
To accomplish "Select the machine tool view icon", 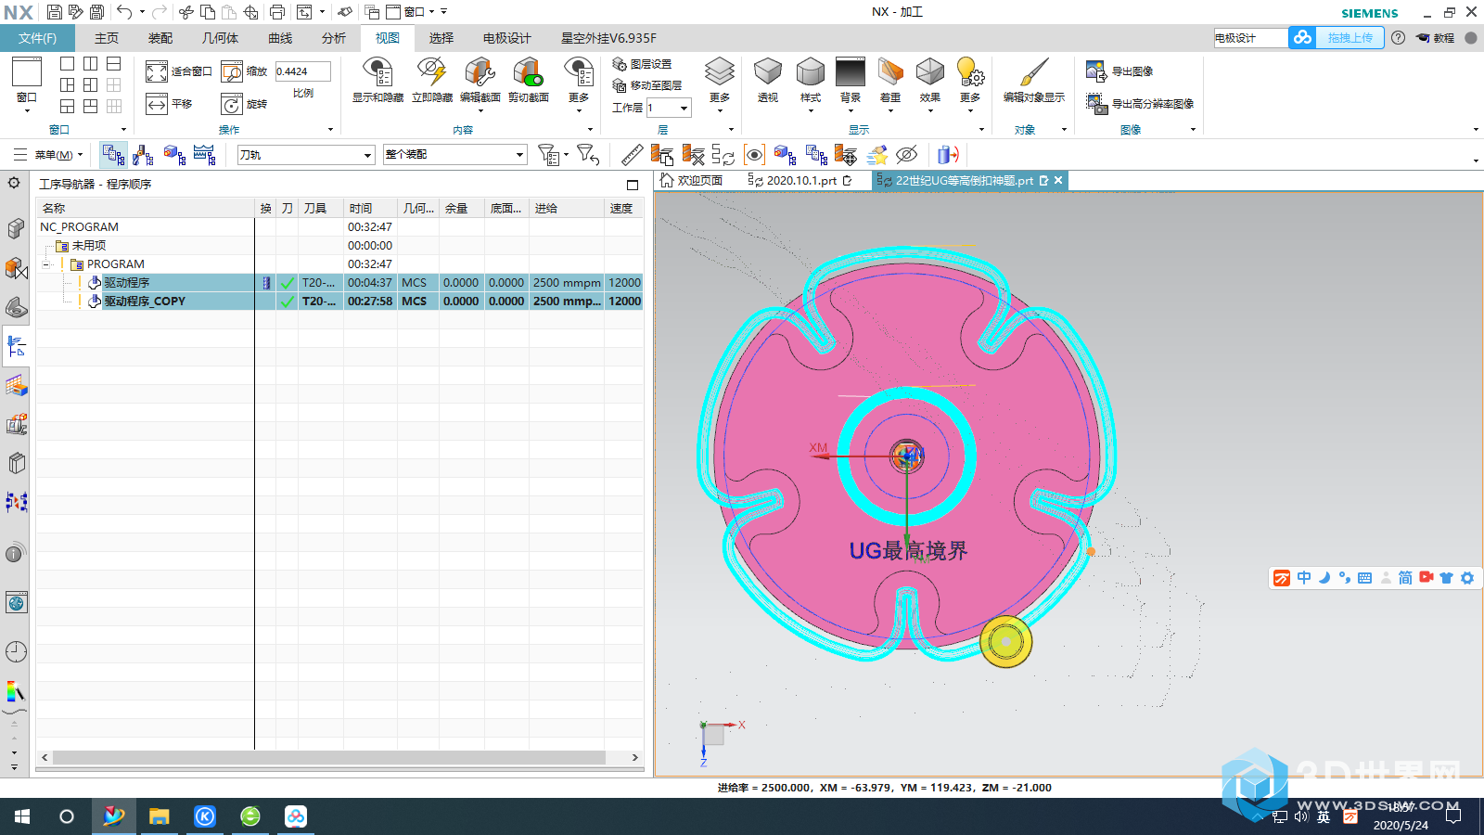I will (144, 155).
